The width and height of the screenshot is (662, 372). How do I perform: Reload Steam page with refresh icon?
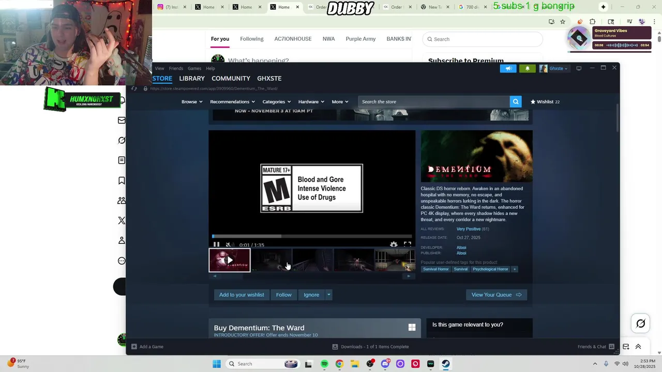134,88
